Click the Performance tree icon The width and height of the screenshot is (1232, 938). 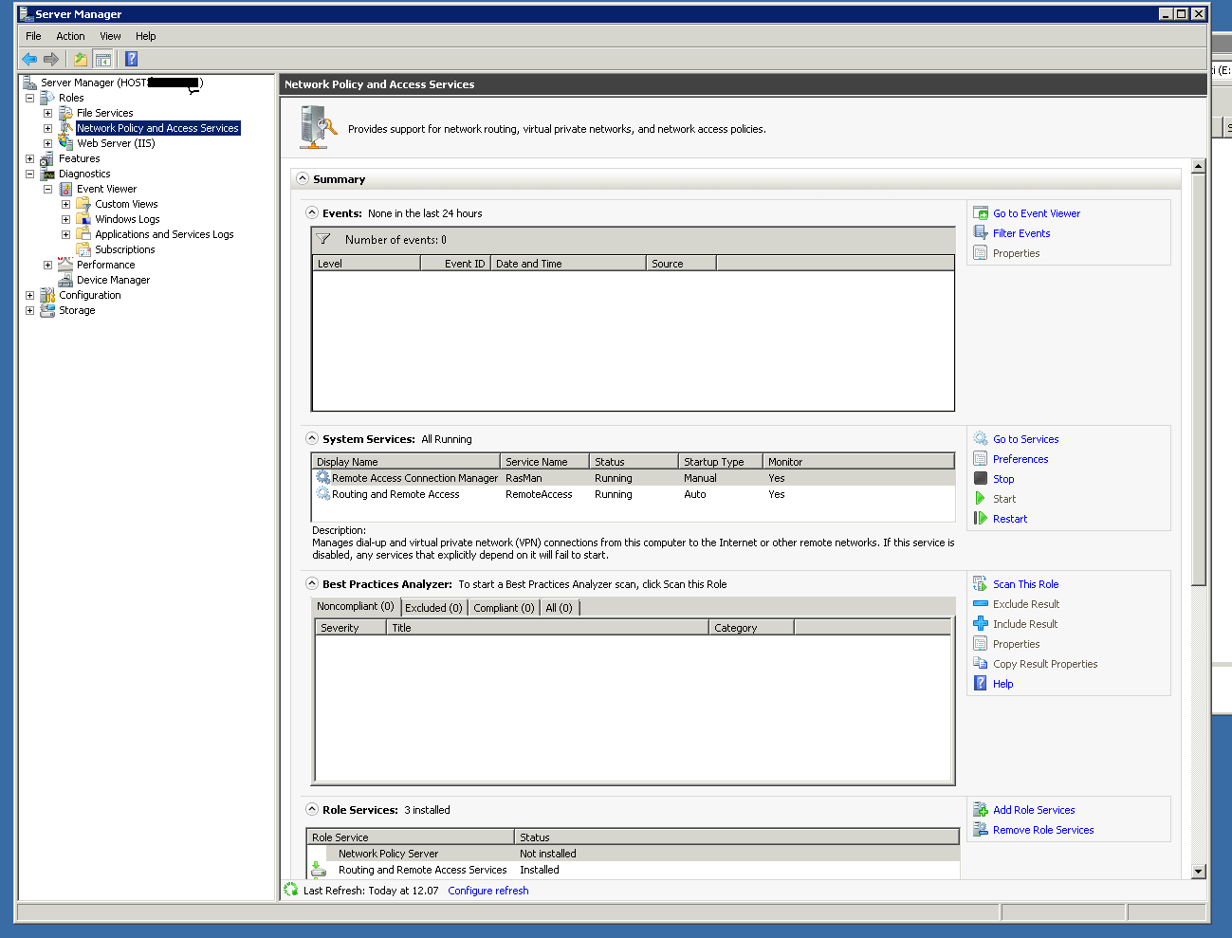tap(65, 265)
